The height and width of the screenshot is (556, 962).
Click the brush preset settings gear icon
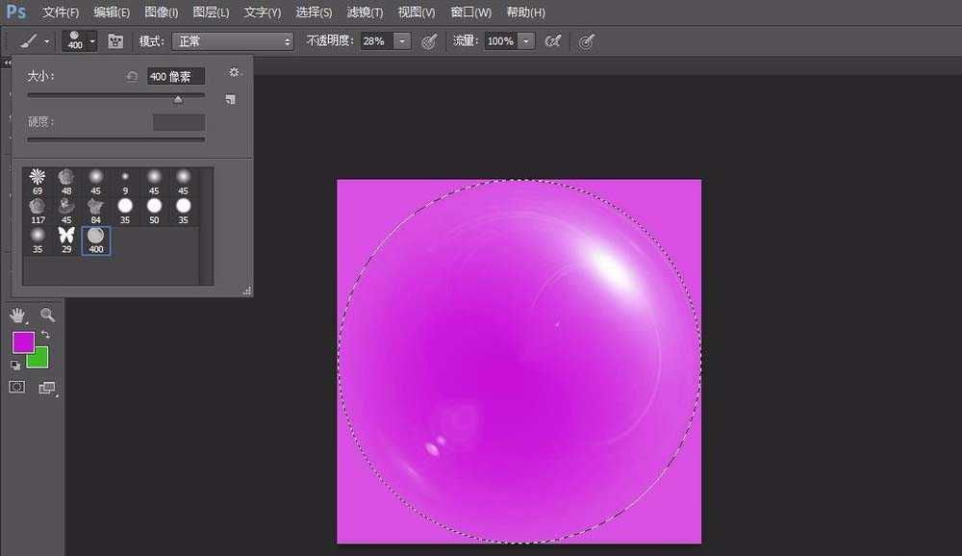(x=234, y=71)
